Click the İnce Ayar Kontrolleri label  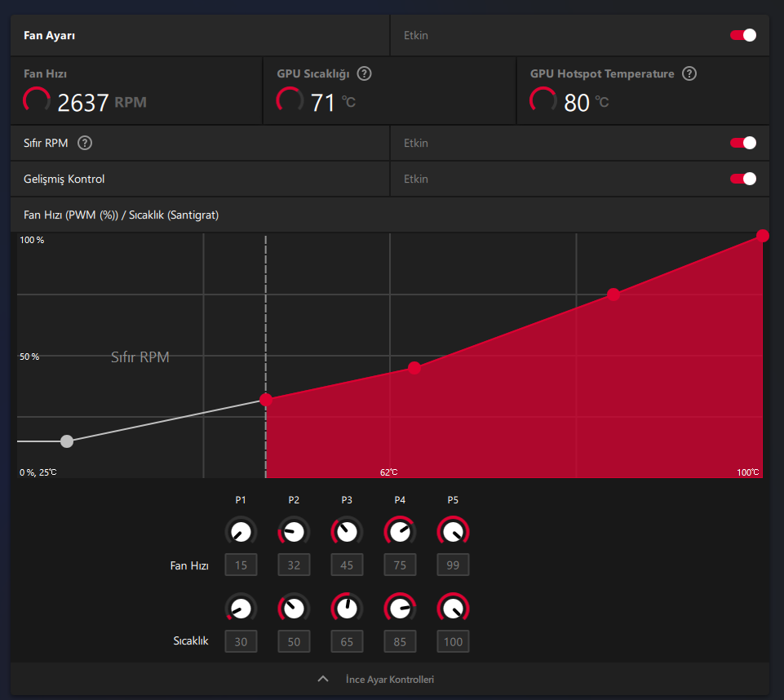pos(390,680)
